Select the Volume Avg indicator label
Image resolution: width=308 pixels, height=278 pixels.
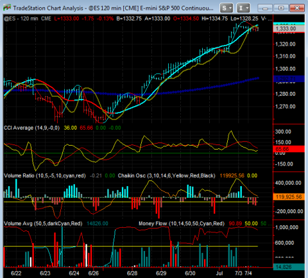[43, 223]
